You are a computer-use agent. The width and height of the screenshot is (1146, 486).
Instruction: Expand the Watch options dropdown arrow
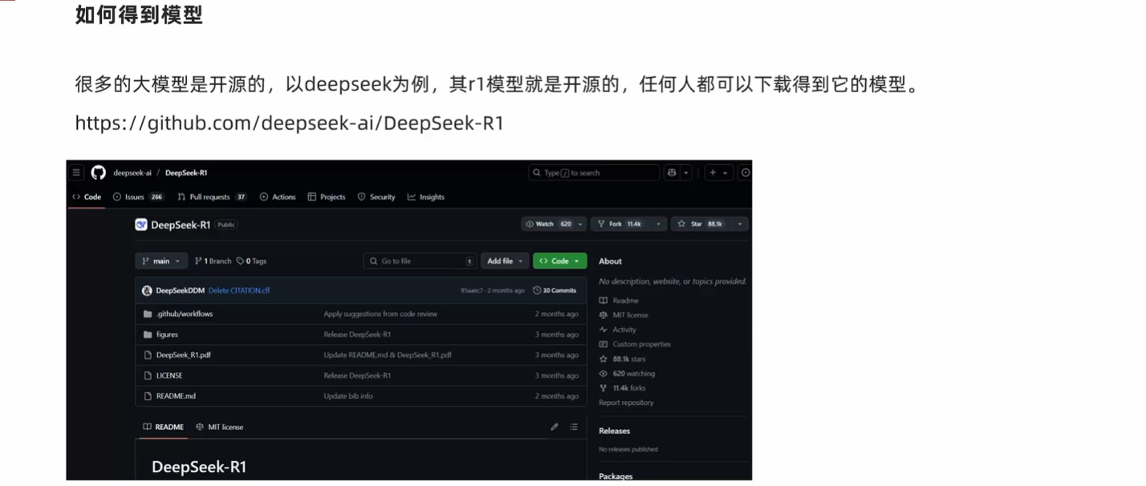[579, 225]
